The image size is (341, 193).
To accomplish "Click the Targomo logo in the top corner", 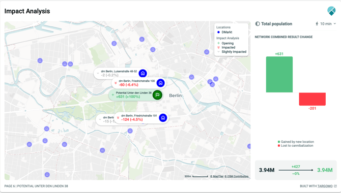I will click(331, 11).
